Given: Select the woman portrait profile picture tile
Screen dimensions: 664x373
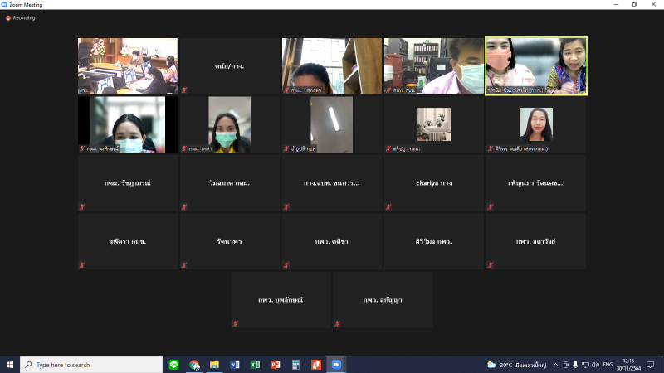Looking at the screenshot, I should tap(536, 124).
